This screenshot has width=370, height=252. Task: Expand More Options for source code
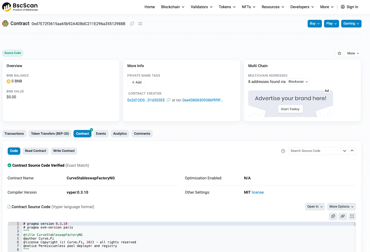coord(341,207)
